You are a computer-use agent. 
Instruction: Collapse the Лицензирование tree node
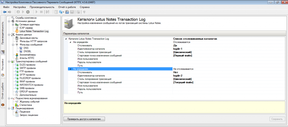(x=9, y=108)
